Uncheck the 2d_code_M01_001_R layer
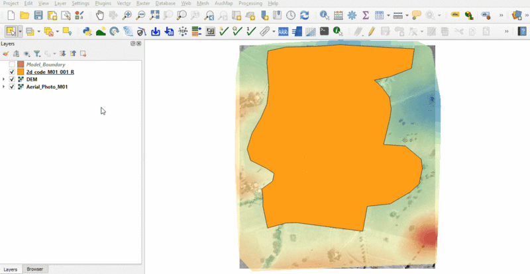The width and height of the screenshot is (530, 274). coord(12,72)
